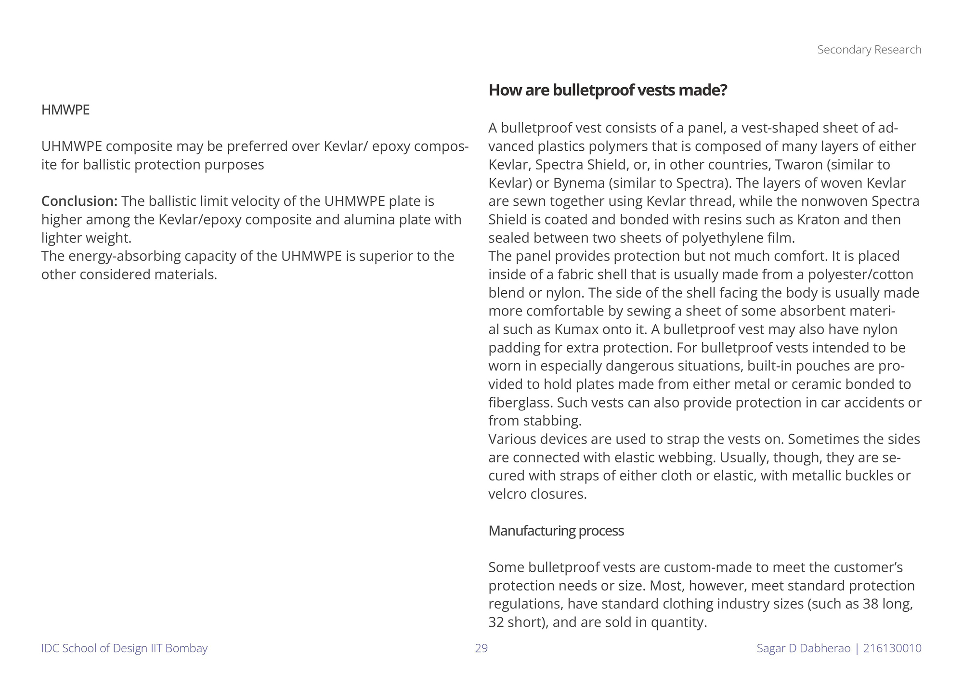Click 'Sagar D Dabherao | 216130010' footer text

pyautogui.click(x=839, y=648)
